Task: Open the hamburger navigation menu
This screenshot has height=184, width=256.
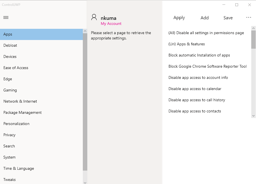Action: pyautogui.click(x=6, y=18)
